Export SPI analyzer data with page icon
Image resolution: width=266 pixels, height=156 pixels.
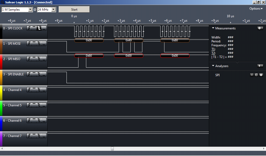256,75
